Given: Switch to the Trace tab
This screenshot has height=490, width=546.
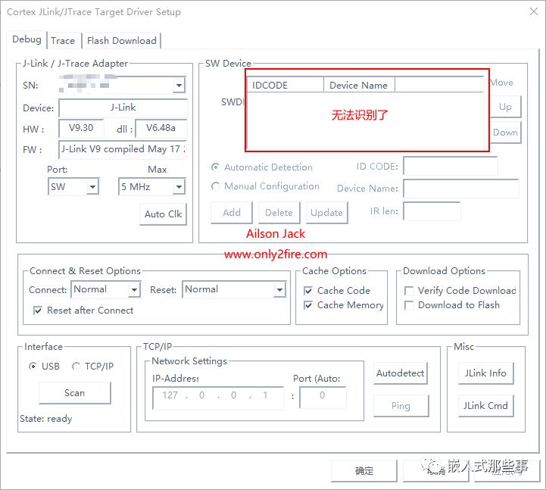Looking at the screenshot, I should click(63, 41).
